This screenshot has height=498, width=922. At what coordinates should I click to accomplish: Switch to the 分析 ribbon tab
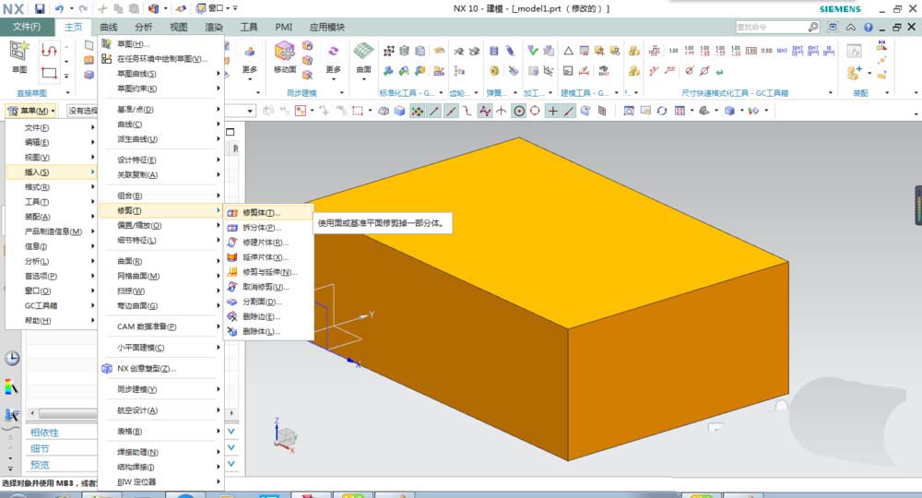[144, 27]
